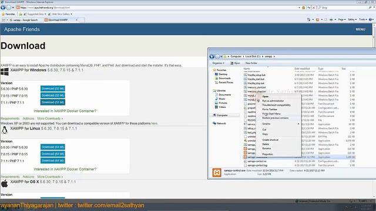Download XAMPP Linux 7.1.1 (64 bit)
This screenshot has height=211, width=376.
coord(53,161)
